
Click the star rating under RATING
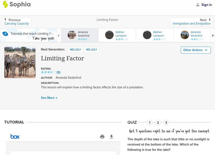coord(49,72)
